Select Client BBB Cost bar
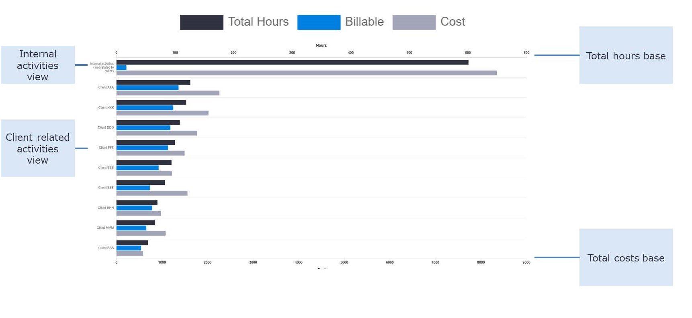 click(x=144, y=173)
